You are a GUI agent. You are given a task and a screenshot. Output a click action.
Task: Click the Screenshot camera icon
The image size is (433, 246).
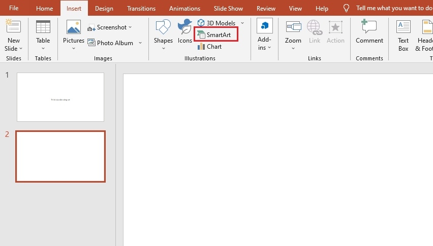(x=91, y=27)
